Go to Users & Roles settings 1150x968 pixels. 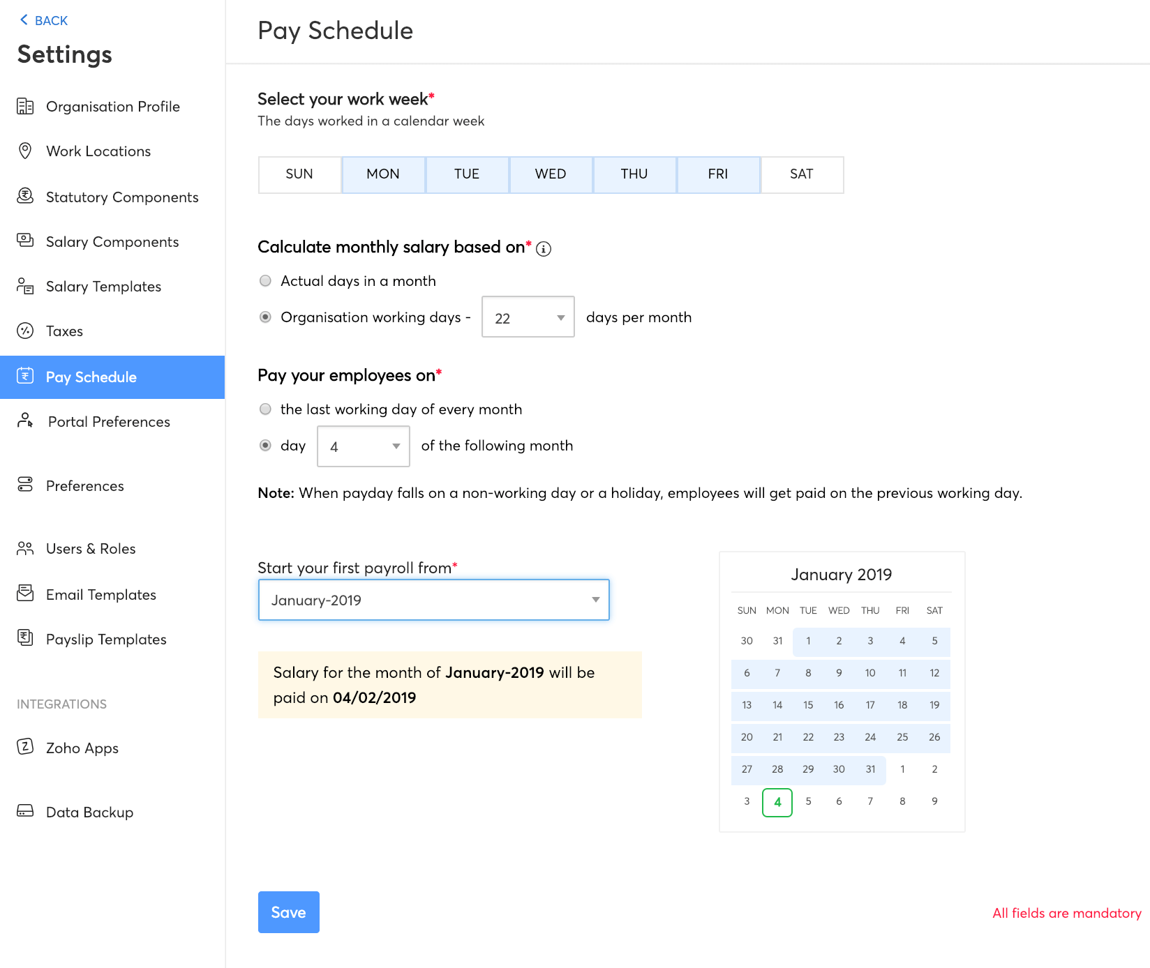[x=91, y=549]
